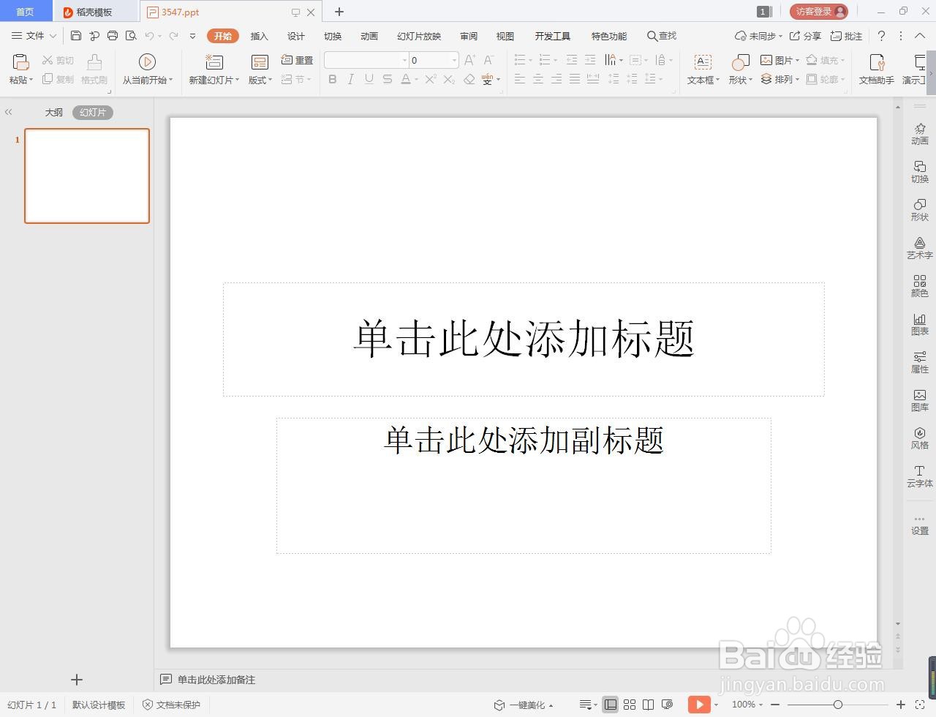
Task: Open Properties (属性) pane in right sidebar
Action: click(920, 362)
